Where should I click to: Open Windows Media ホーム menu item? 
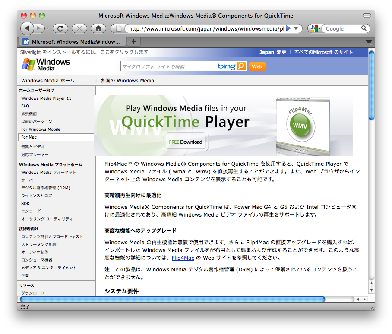tap(48, 81)
